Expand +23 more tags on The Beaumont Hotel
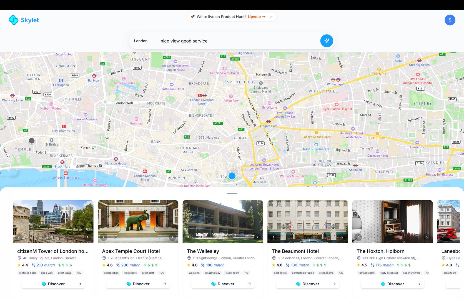The width and height of the screenshot is (464, 300). click(341, 273)
